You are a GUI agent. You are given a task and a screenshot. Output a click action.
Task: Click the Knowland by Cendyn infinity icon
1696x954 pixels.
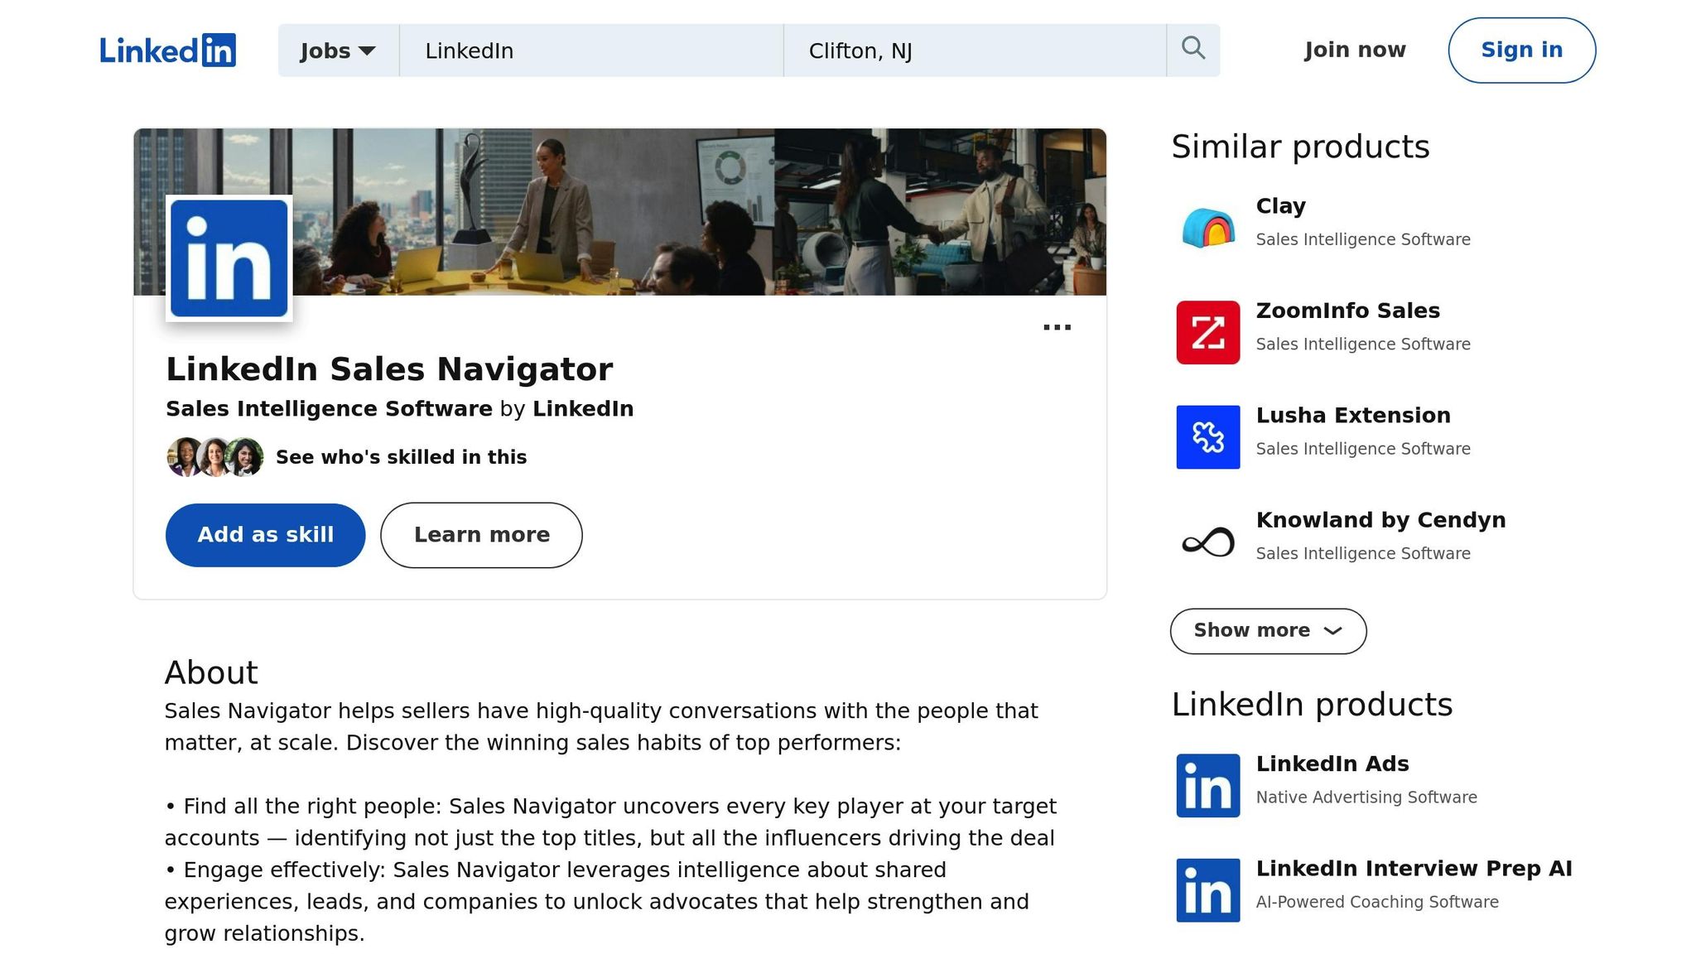coord(1207,541)
